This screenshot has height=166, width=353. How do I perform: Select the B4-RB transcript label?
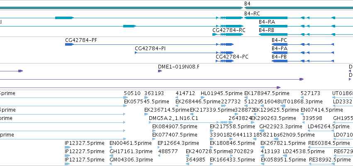[267, 30]
